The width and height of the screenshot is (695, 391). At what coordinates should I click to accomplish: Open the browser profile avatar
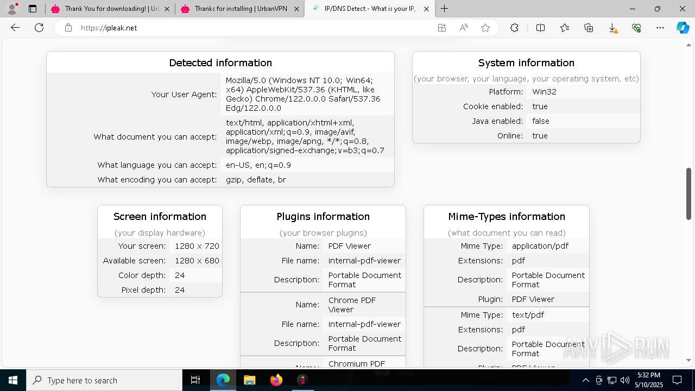coord(11,9)
